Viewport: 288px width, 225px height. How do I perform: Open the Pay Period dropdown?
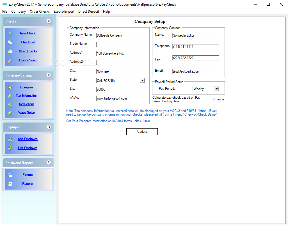tap(216, 89)
